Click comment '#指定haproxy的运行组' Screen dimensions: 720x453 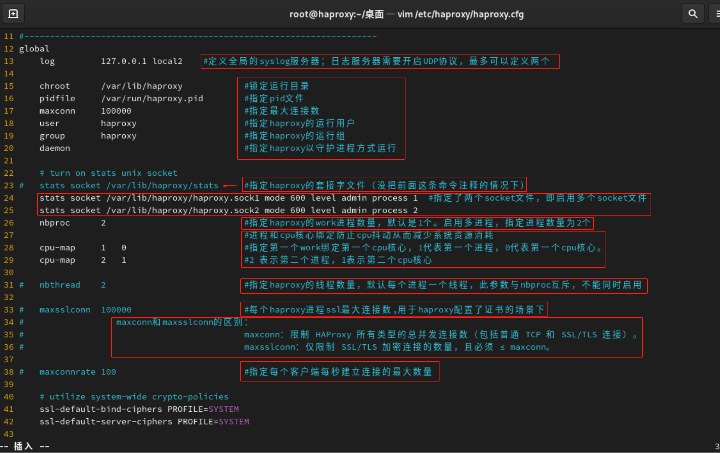click(295, 136)
